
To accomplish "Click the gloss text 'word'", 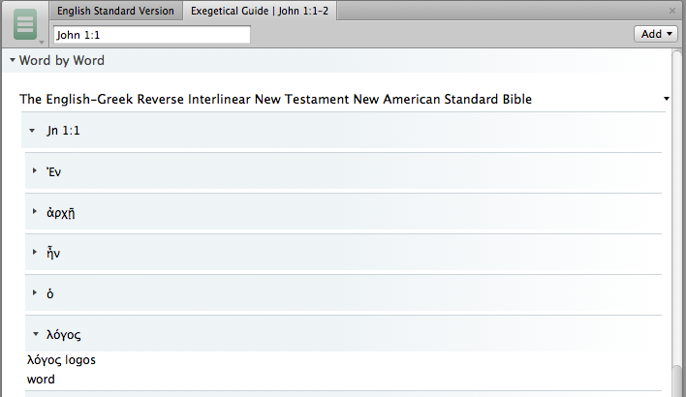I will click(x=41, y=379).
